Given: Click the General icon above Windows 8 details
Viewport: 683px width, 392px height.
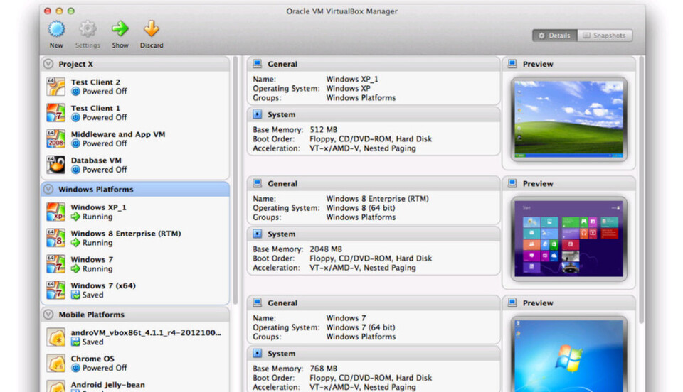Looking at the screenshot, I should coord(258,183).
